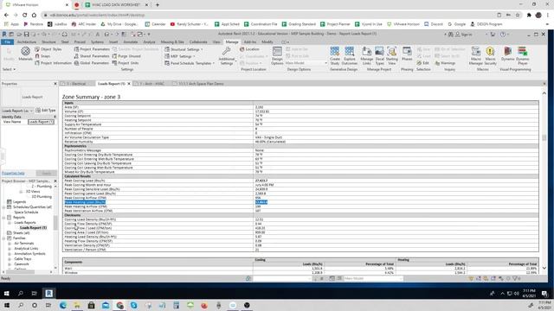Viewport: 554px width, 311px height.
Task: Open Project Information dialog
Action: tap(53, 63)
